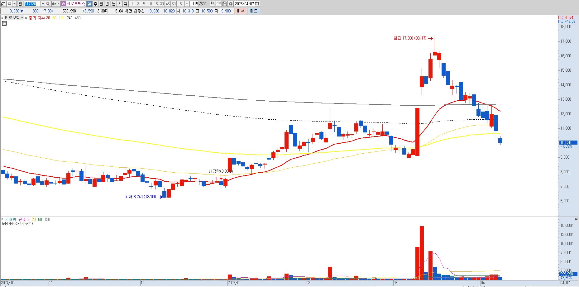Screen dimensions: 579x287
Task: Click the add line overlay icon
Action: coord(218,4)
